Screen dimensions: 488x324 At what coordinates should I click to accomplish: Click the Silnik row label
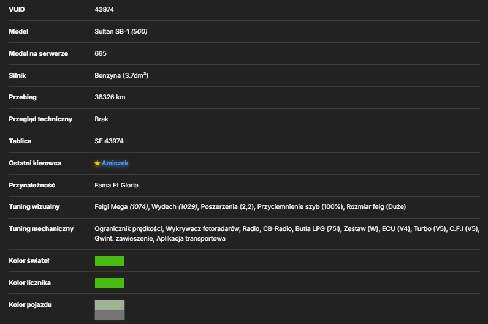(17, 75)
